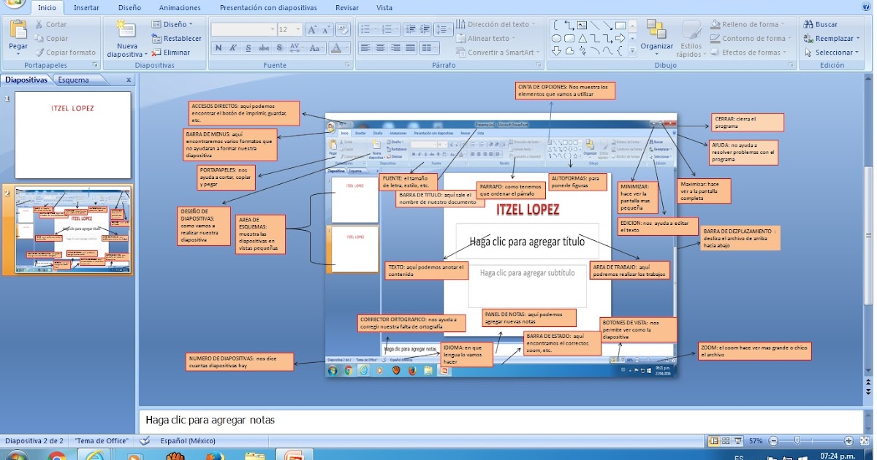
Task: Toggle underline (S) formatting
Action: pos(247,47)
